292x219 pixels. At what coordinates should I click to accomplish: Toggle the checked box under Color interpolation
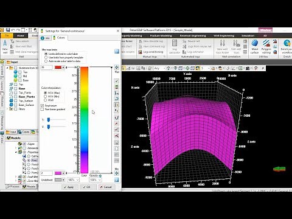[42, 106]
